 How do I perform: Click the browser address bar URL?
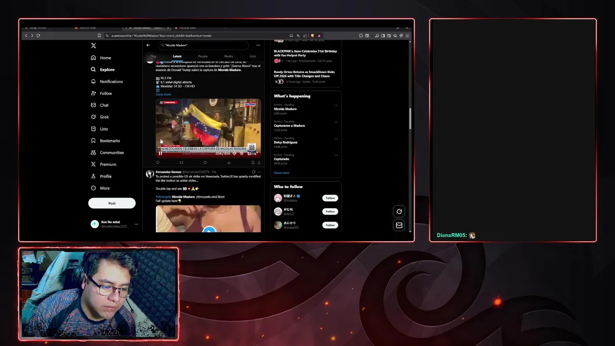[161, 36]
